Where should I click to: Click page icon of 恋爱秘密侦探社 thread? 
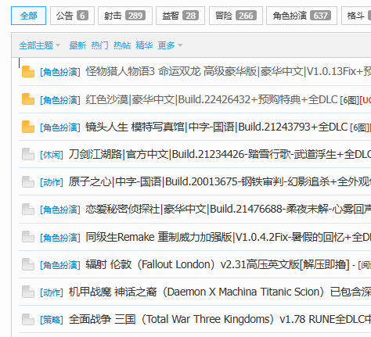pos(28,210)
